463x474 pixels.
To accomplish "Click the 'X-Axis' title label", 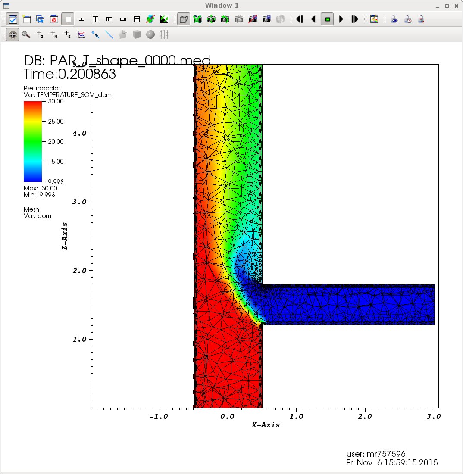I will point(266,425).
